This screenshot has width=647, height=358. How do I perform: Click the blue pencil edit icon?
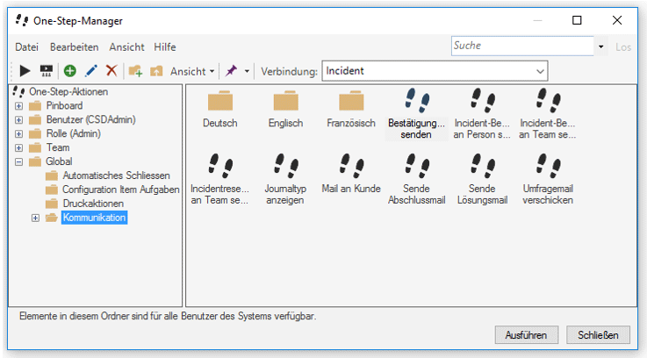[90, 71]
